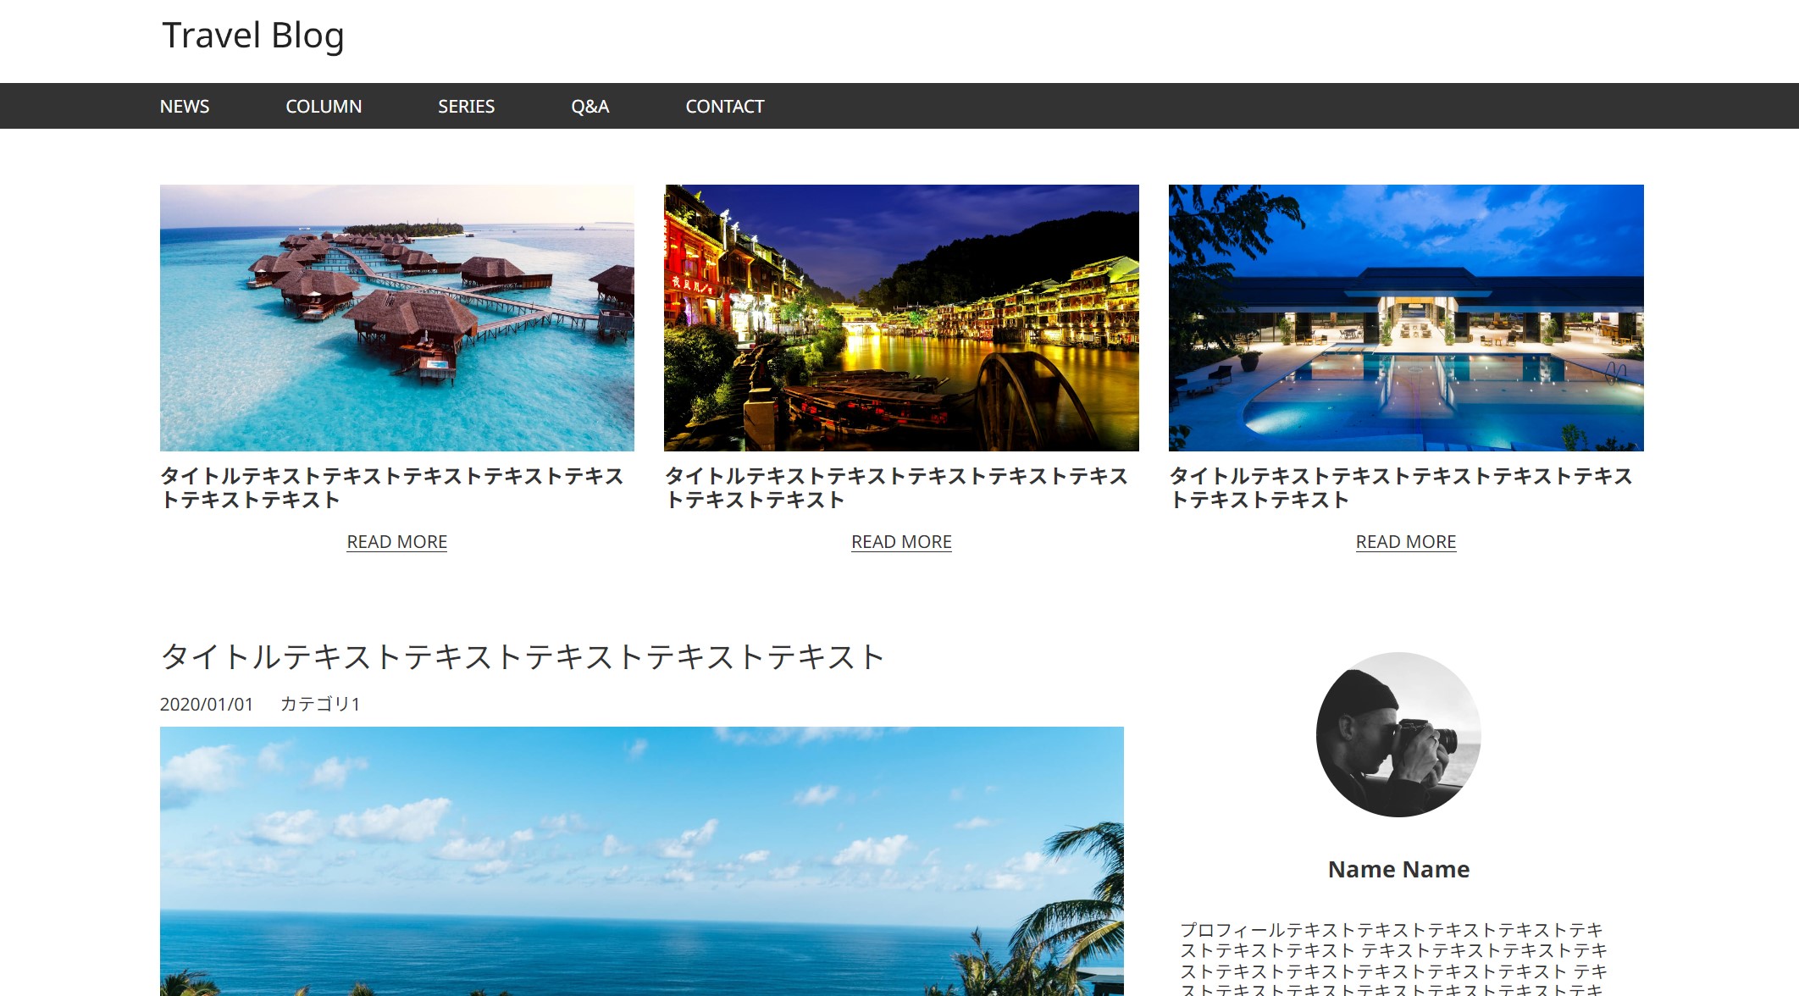Open the Q&A page
Screen dimensions: 1799x996
click(590, 107)
